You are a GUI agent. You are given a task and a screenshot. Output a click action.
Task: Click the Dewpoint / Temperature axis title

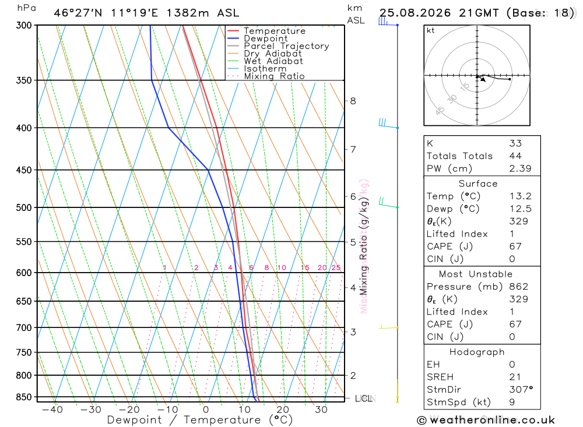[x=199, y=420]
